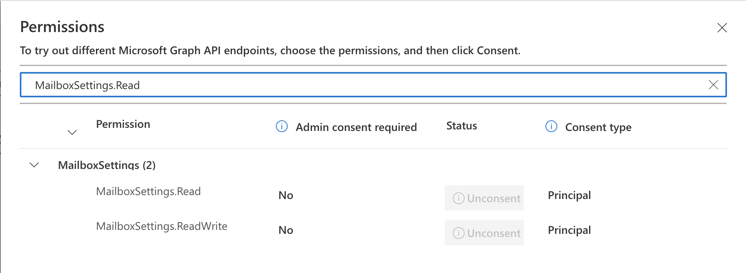Click info icon beside Admin consent required
This screenshot has width=746, height=273.
tap(281, 127)
